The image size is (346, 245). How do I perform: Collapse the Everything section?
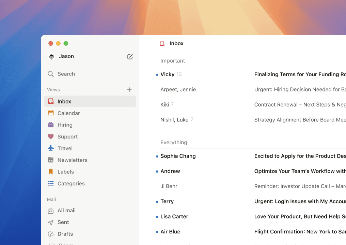click(174, 142)
